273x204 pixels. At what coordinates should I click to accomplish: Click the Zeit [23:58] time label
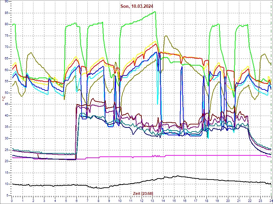143,193
